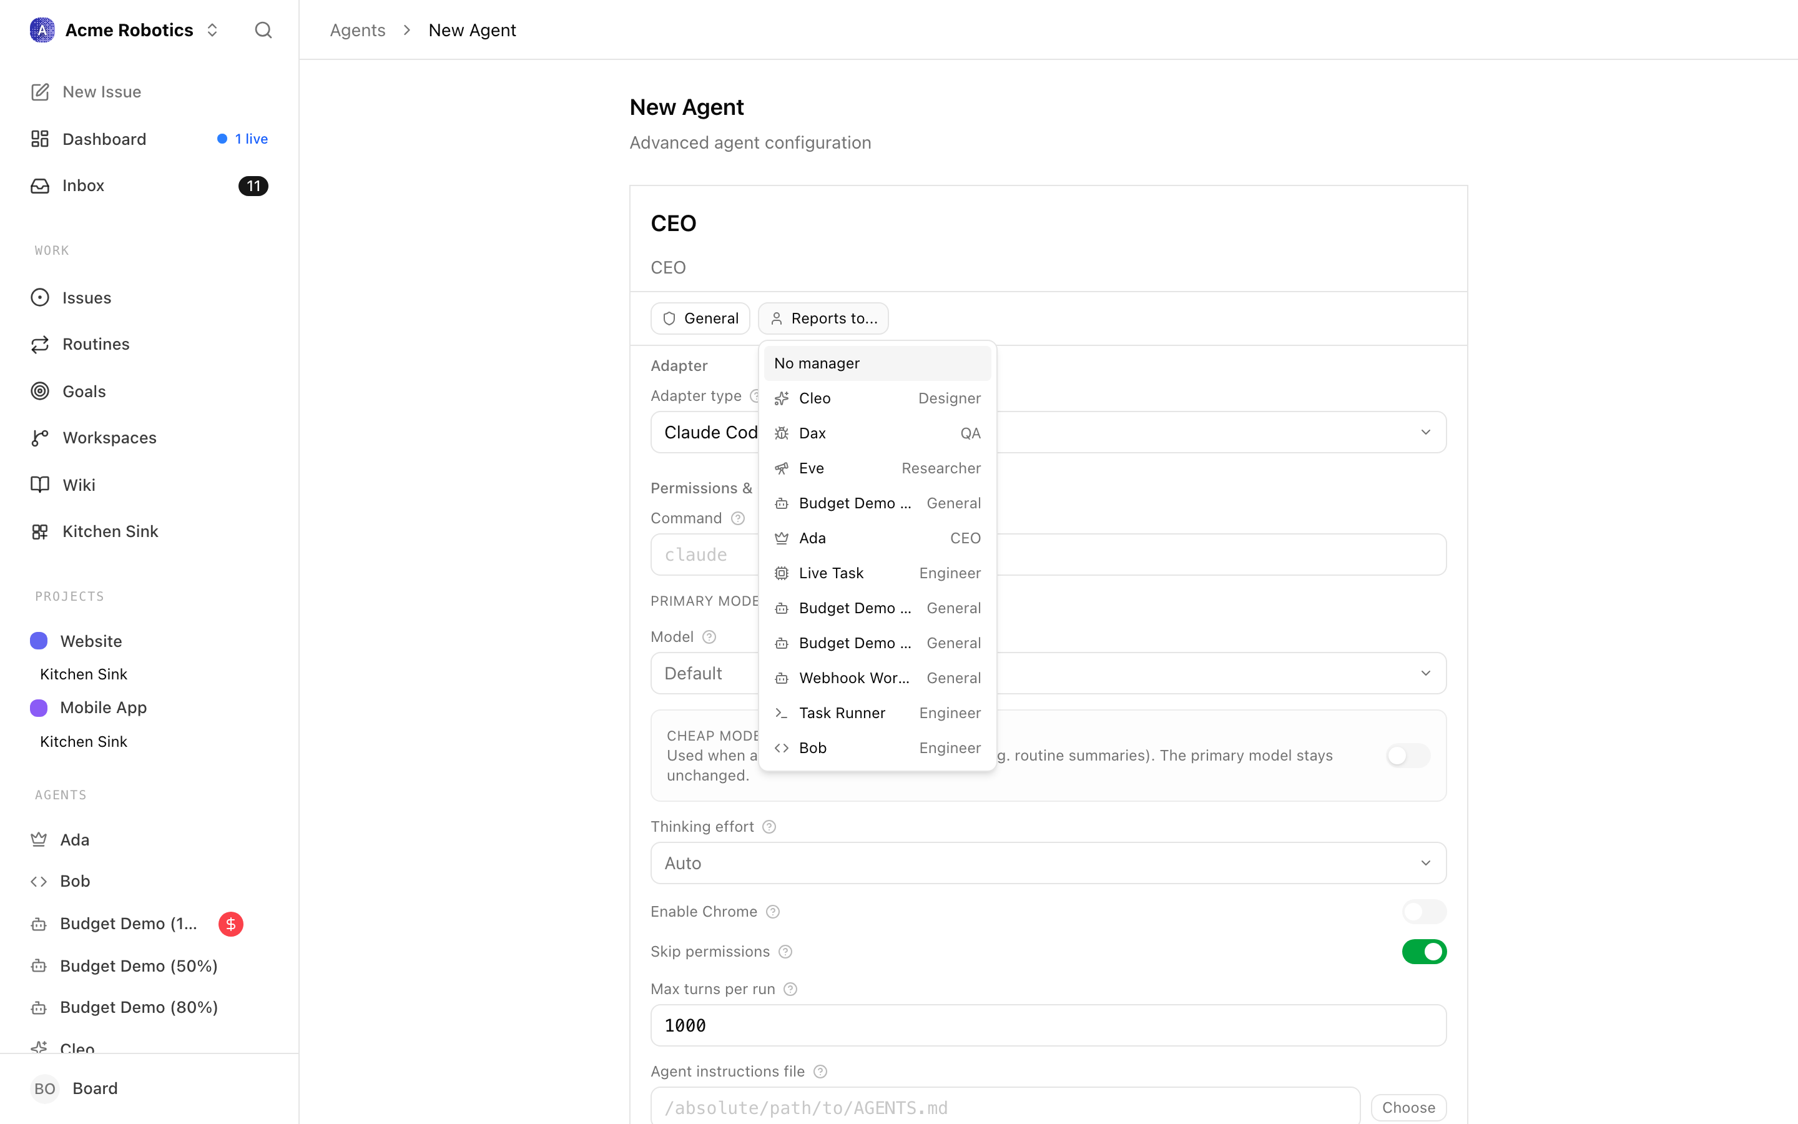
Task: Enable Chrome toggle
Action: (1424, 912)
